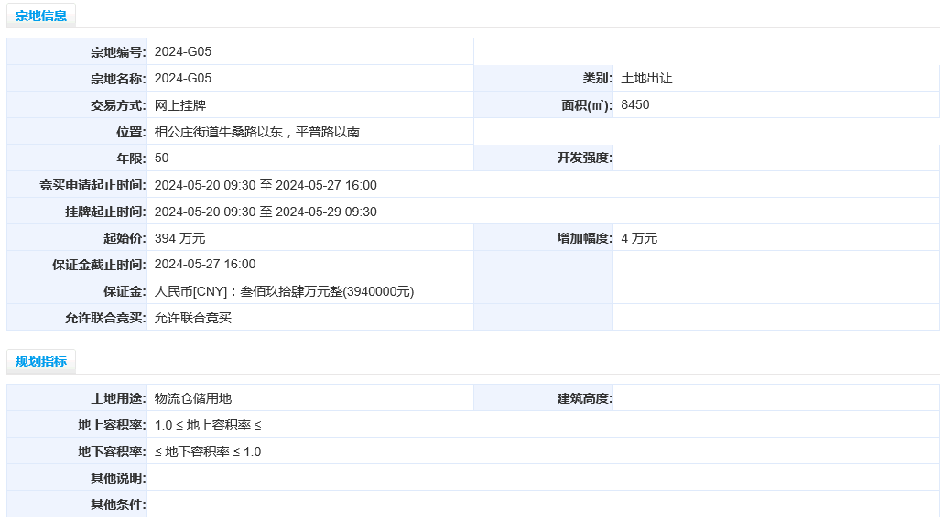This screenshot has width=943, height=522.
Task: Open the 宗地信息 tab
Action: [x=41, y=16]
